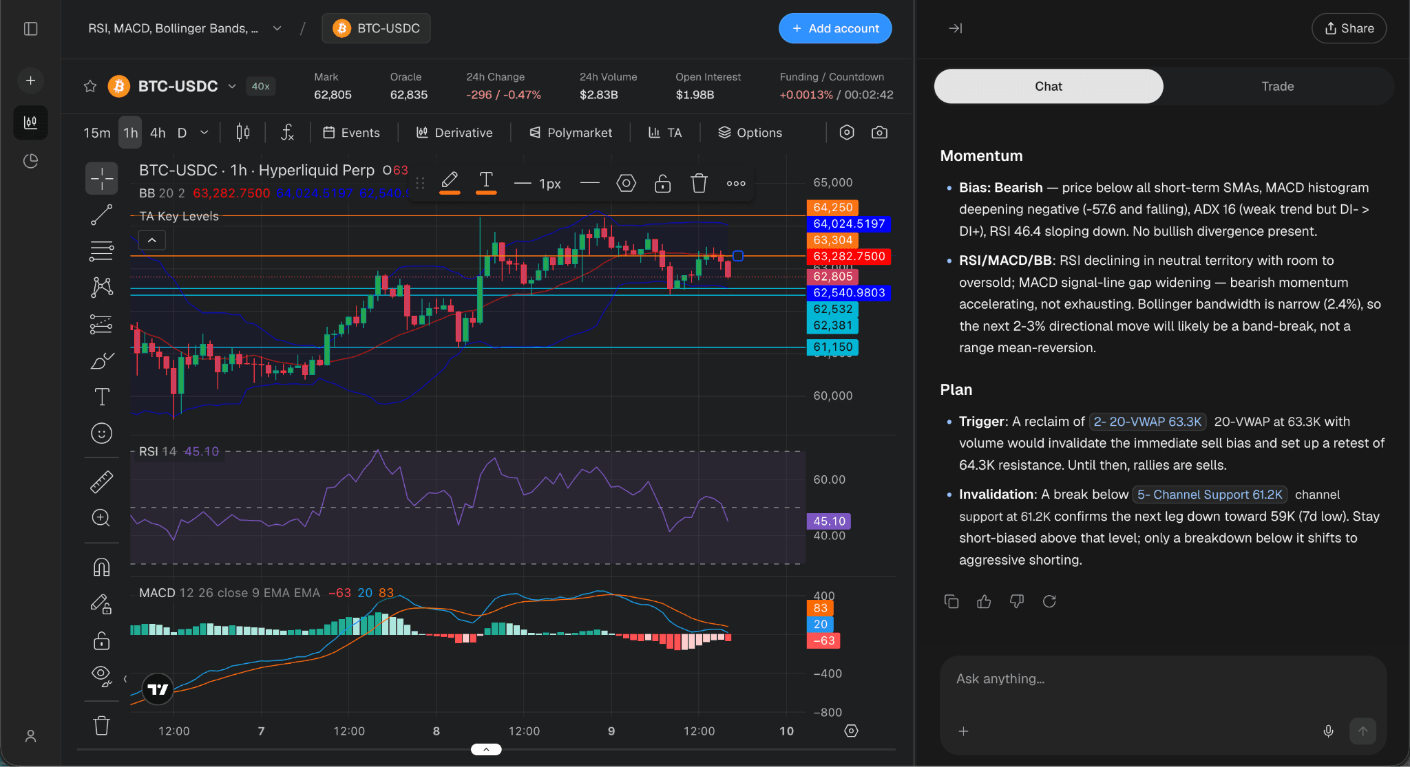Open the line style selector
1410x767 pixels.
[590, 183]
